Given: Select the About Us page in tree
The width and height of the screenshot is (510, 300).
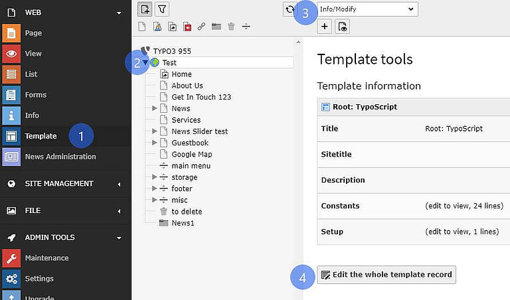Looking at the screenshot, I should point(187,86).
